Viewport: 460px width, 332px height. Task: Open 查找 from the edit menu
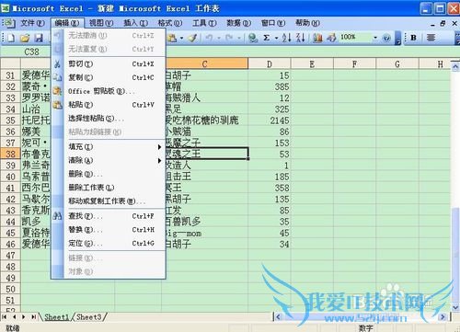click(x=109, y=216)
